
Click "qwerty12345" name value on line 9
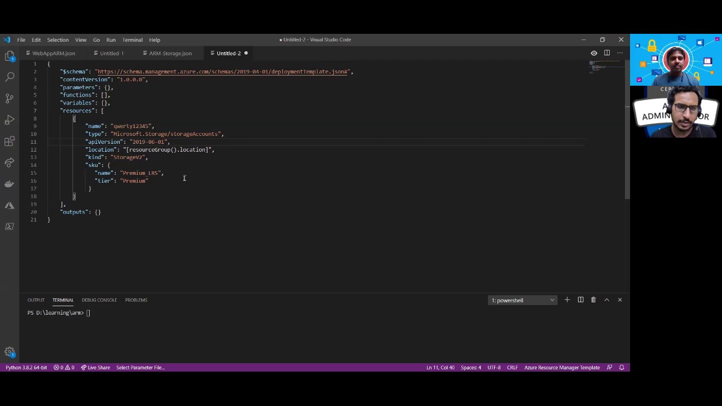132,126
